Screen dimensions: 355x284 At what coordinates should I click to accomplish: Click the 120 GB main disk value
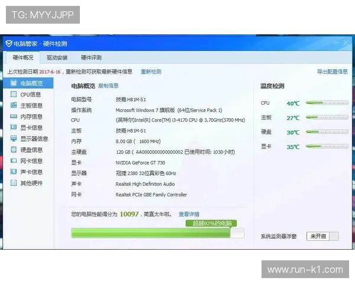[176, 152]
